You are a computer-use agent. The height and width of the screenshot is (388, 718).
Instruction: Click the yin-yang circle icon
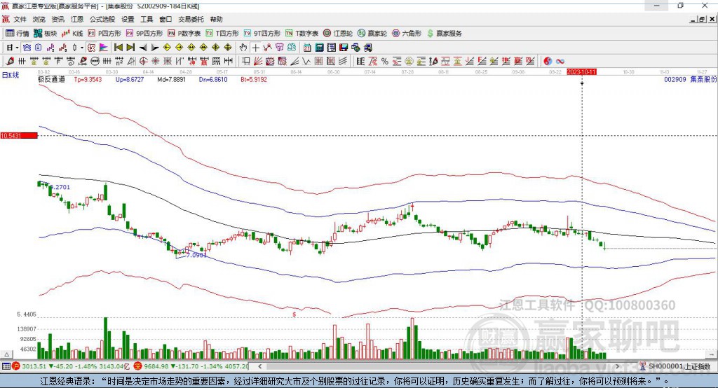pyautogui.click(x=548, y=62)
